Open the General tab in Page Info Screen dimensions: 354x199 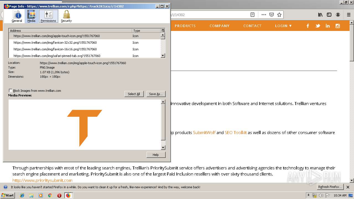pos(17,16)
